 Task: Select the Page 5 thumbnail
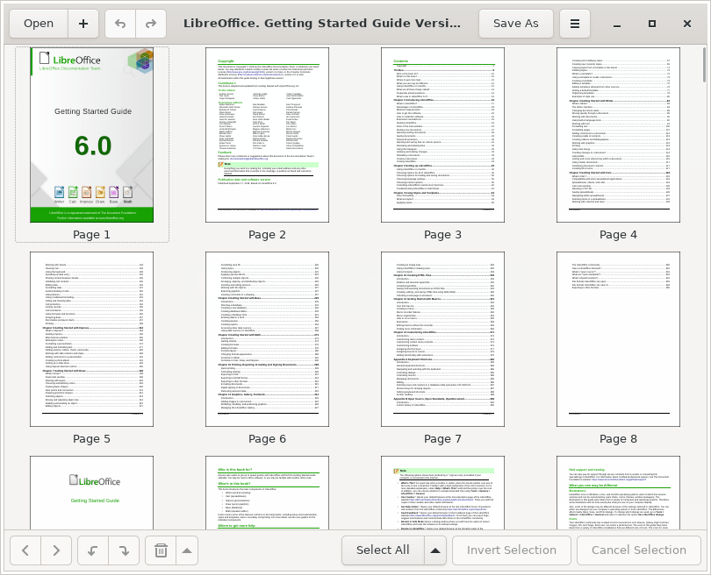[x=91, y=339]
